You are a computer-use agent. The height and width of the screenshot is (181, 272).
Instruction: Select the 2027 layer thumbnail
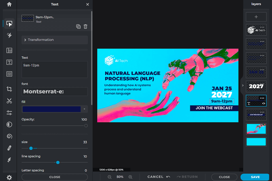pos(256,87)
